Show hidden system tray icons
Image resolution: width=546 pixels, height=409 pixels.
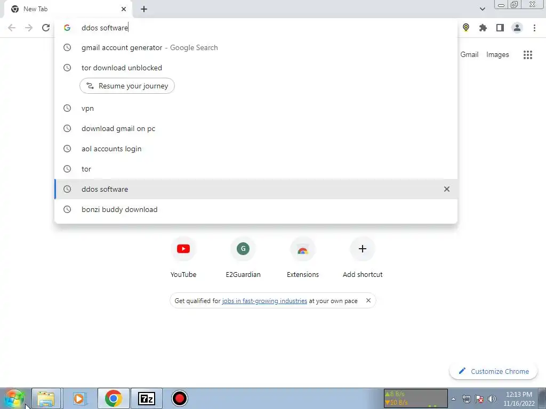(x=453, y=399)
